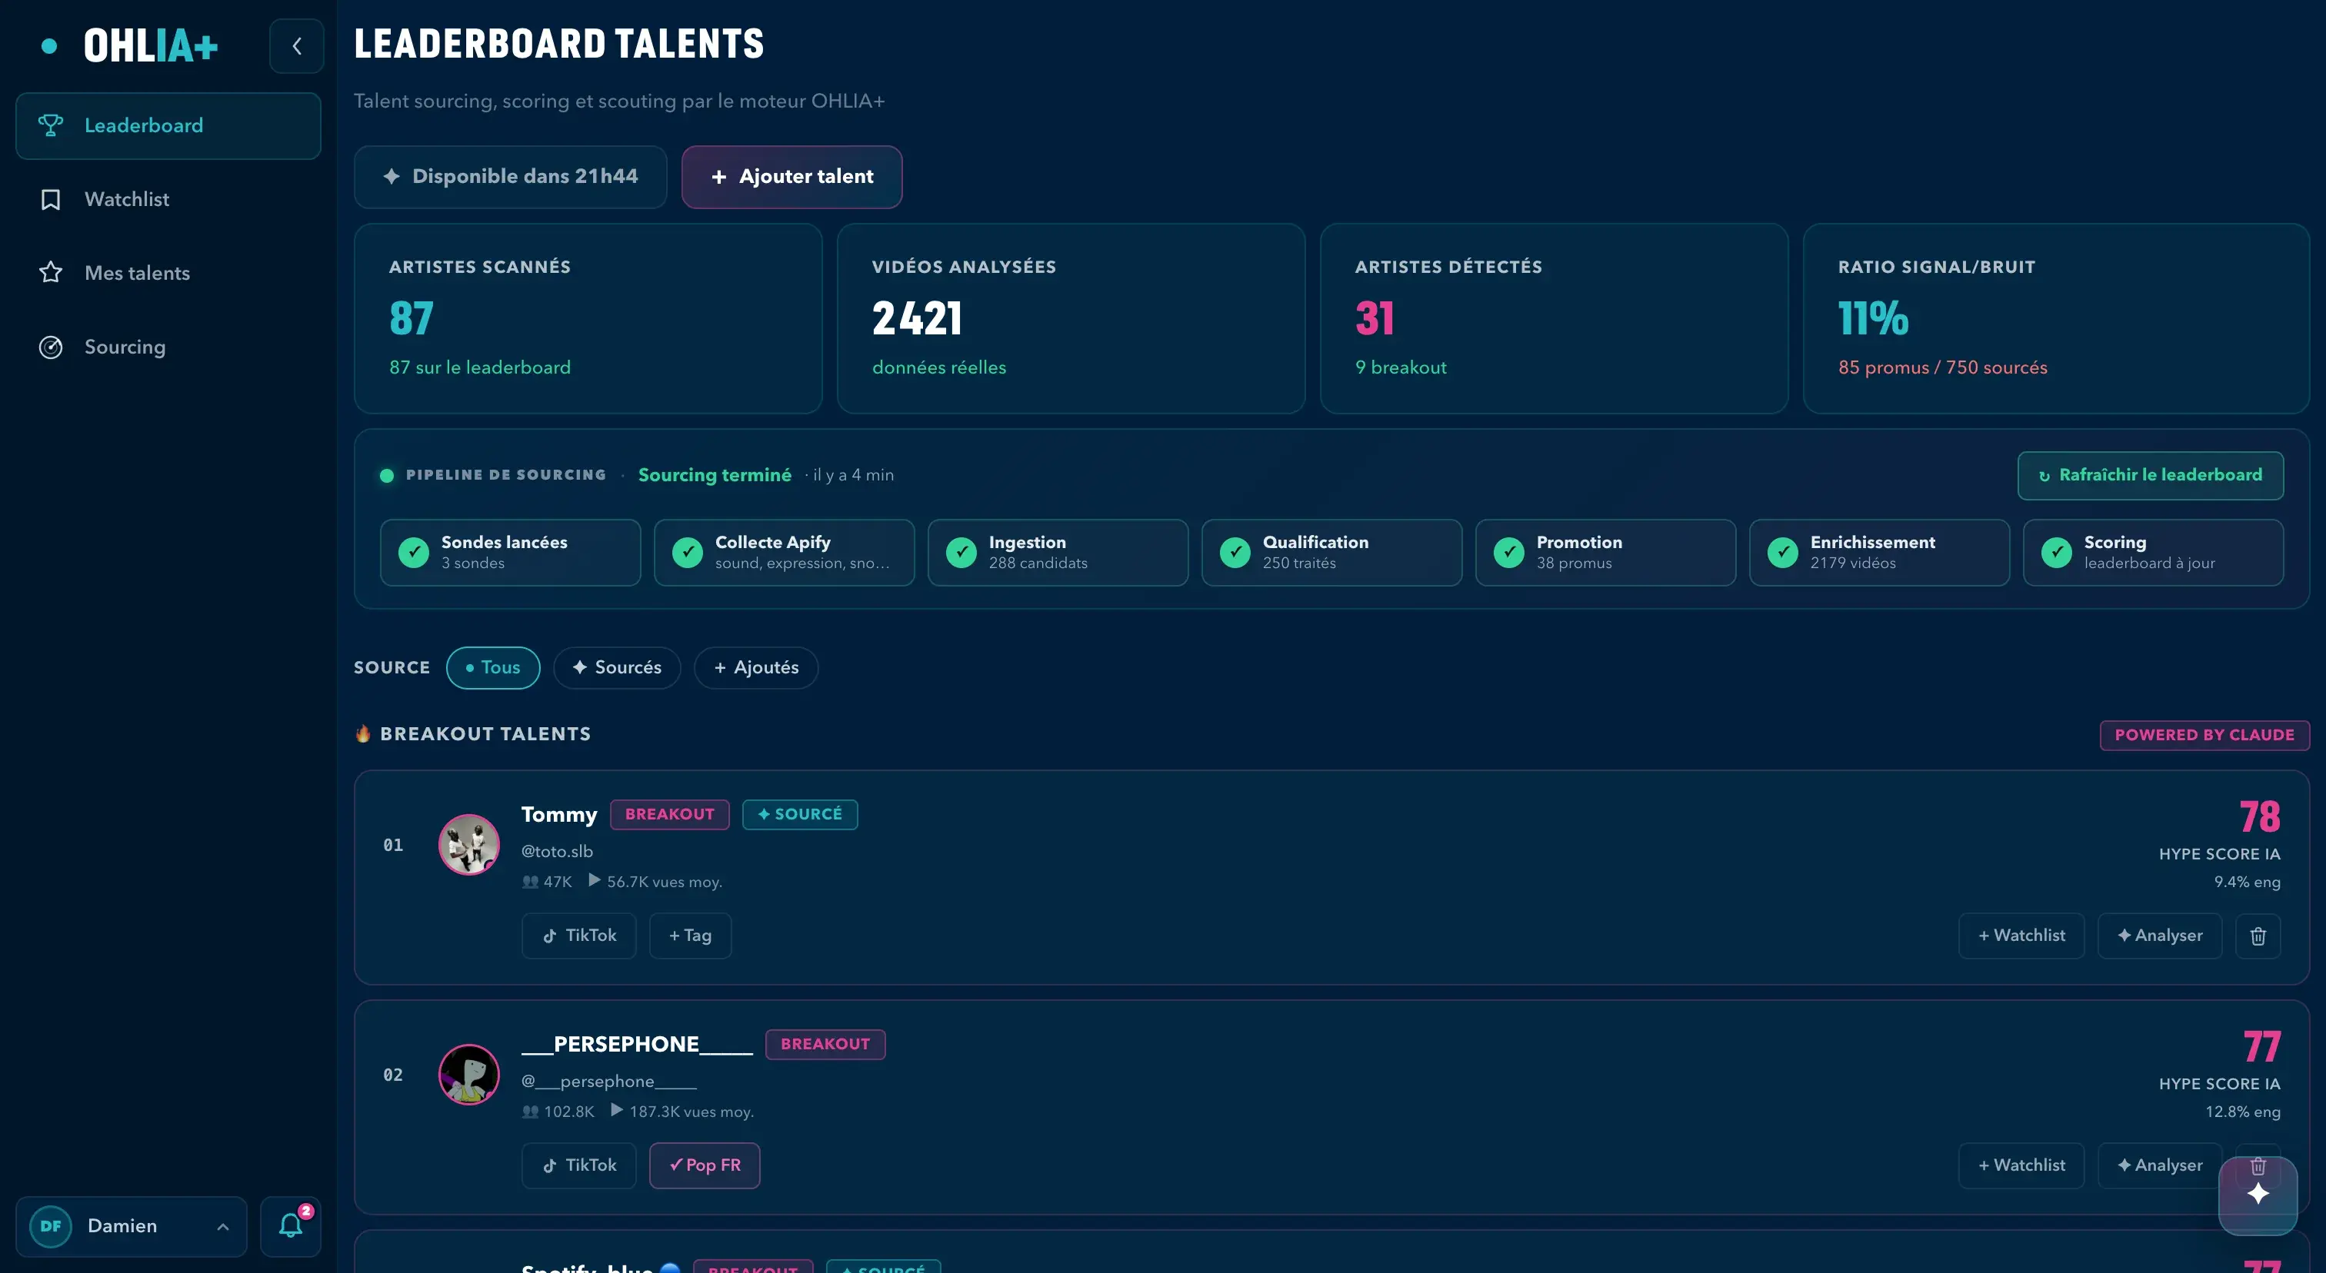
Task: Navigate to Sourcing
Action: [169, 347]
